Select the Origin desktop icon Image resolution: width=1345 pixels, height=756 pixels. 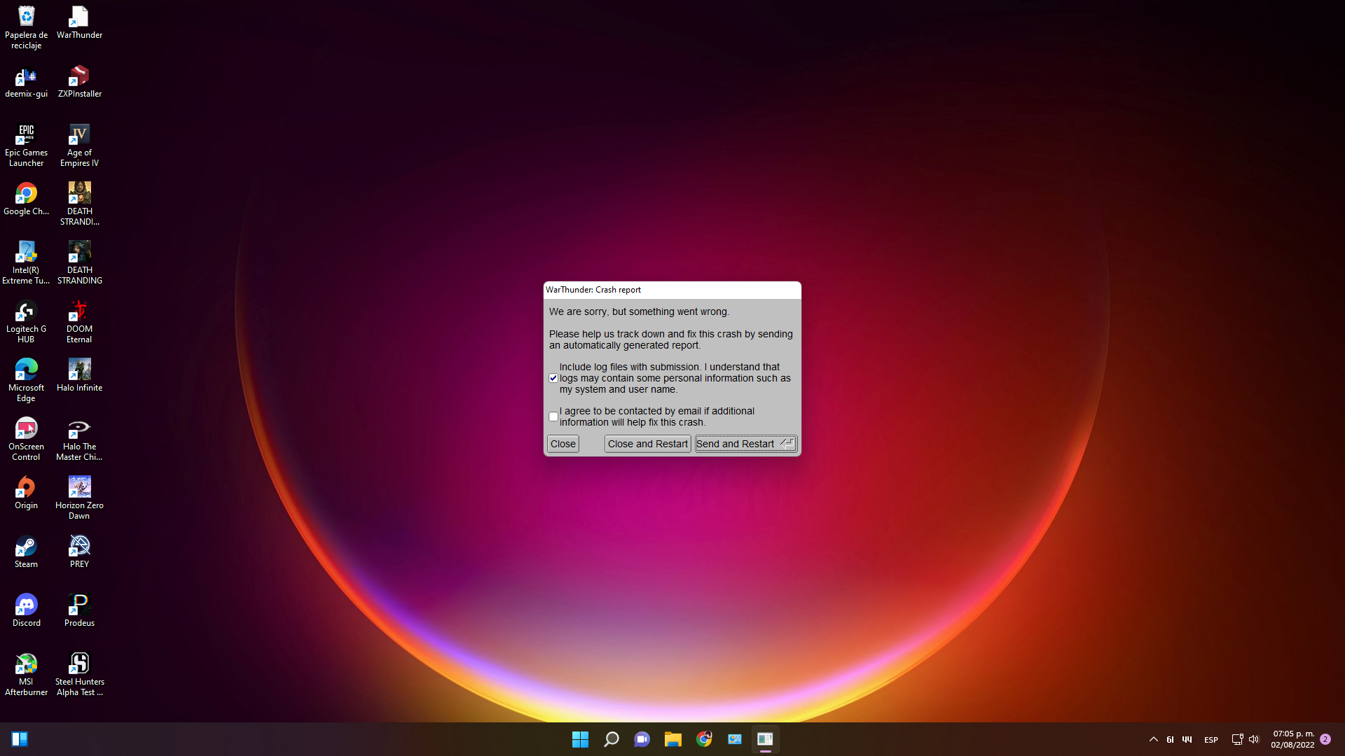point(26,493)
